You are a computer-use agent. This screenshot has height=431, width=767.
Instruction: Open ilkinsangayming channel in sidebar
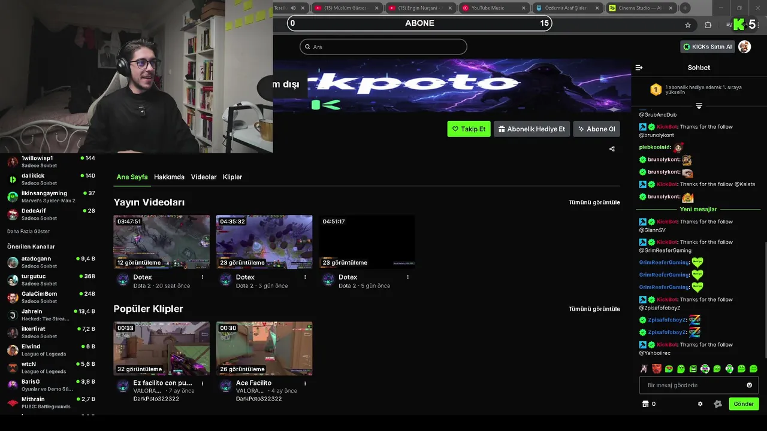[x=51, y=196]
